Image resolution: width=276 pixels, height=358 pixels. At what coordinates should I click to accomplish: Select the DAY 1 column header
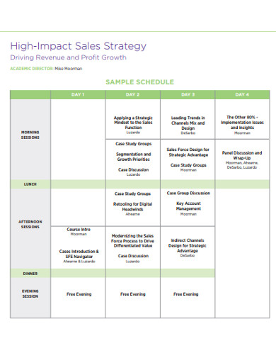78,94
